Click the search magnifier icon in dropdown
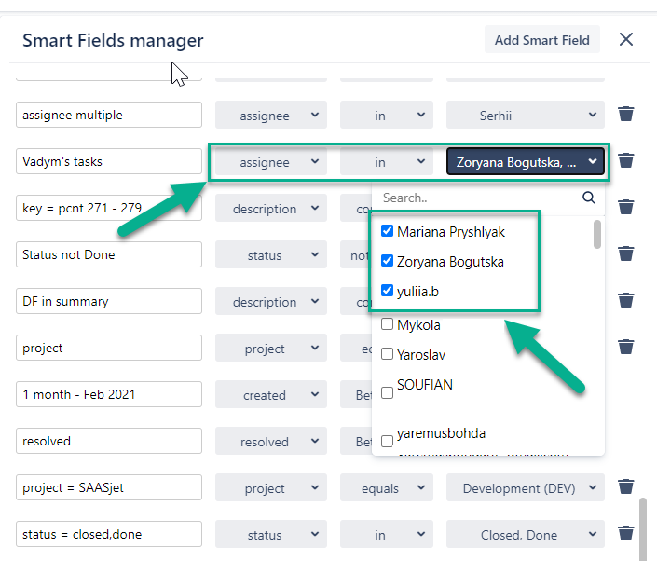 589,198
